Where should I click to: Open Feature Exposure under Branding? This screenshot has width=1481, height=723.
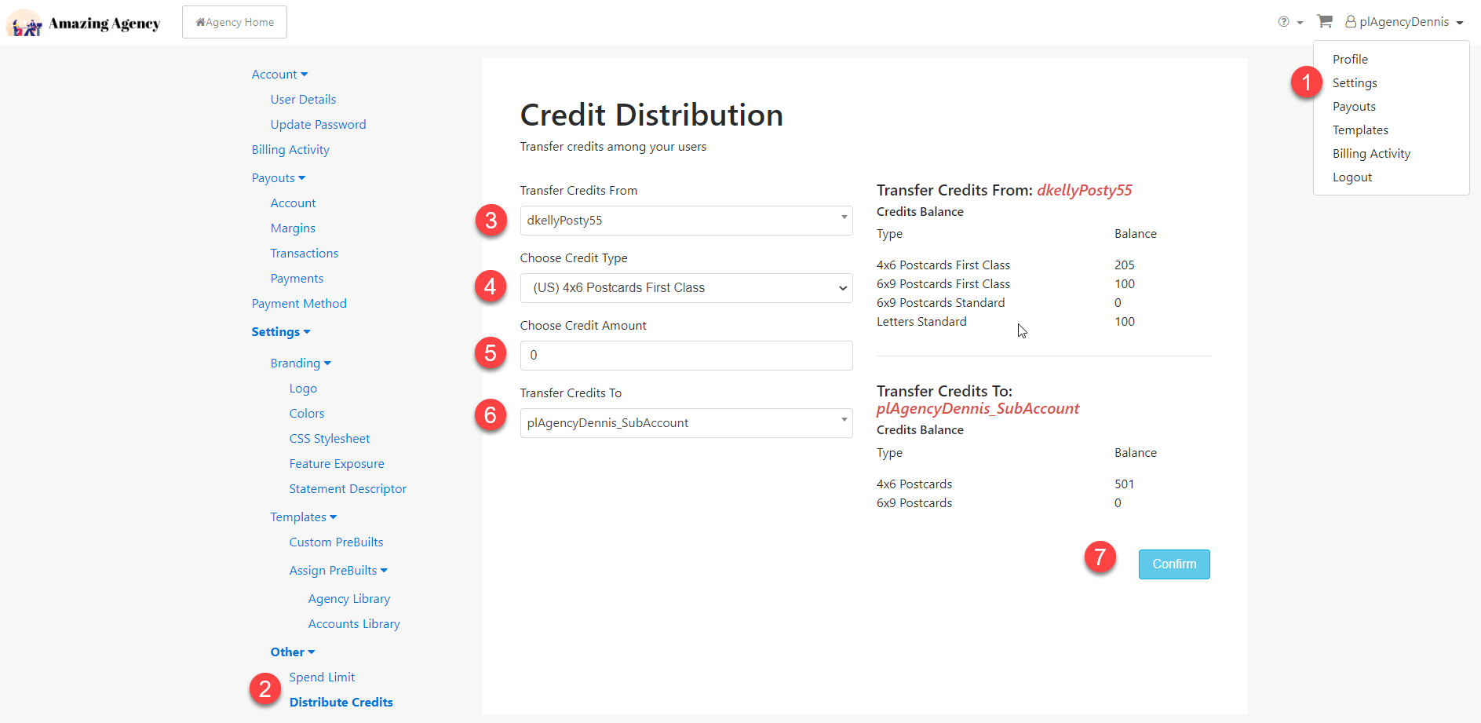coord(337,464)
